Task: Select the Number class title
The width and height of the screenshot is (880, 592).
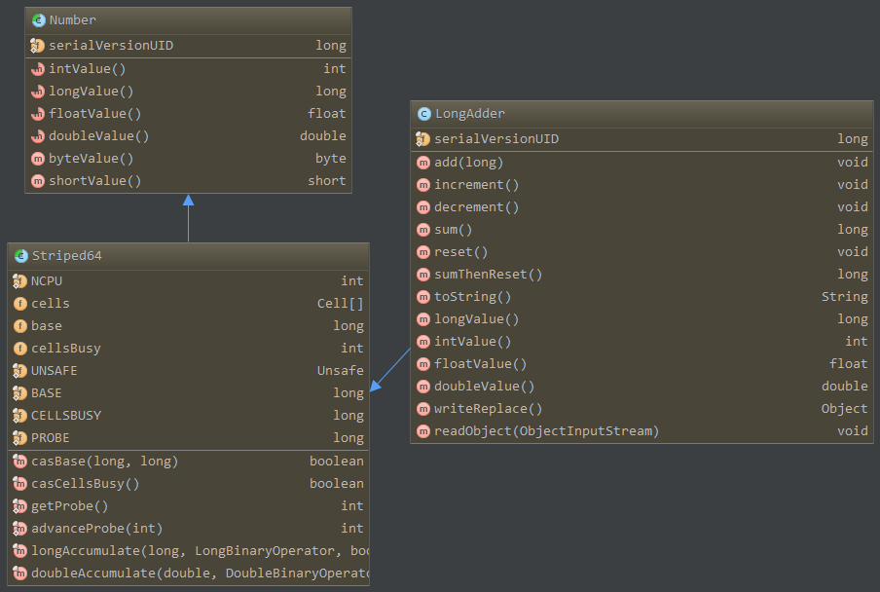Action: coord(73,20)
